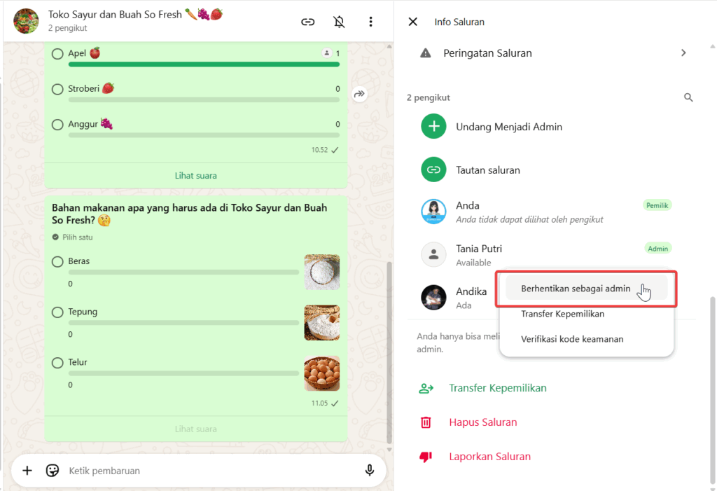Choose Berhentikan sebagai admin from menu
This screenshot has width=717, height=491.
tap(576, 289)
